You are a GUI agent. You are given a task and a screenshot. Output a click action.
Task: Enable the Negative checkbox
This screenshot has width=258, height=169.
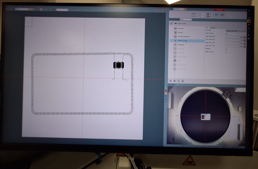(226, 49)
